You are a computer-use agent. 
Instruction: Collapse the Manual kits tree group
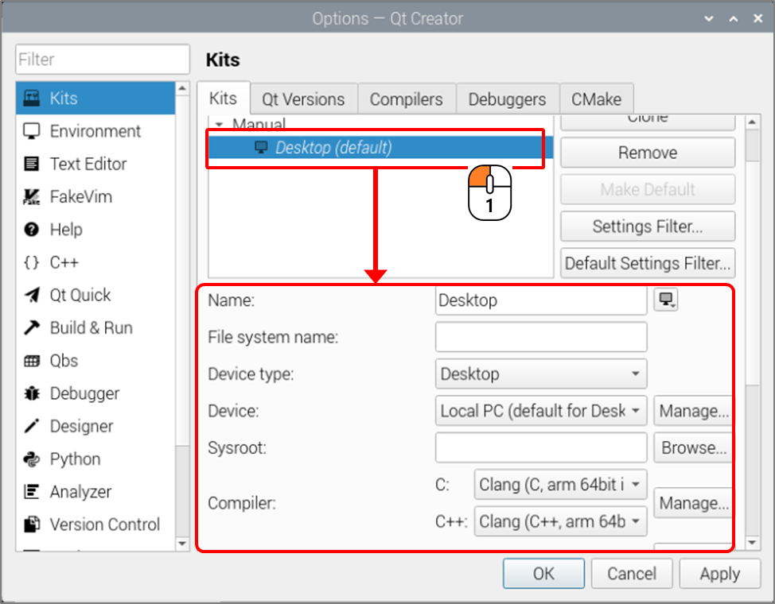(x=219, y=124)
